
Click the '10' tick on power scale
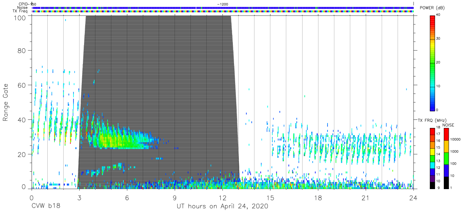[438, 86]
